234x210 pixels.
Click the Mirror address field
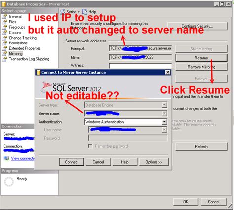tap(140, 57)
